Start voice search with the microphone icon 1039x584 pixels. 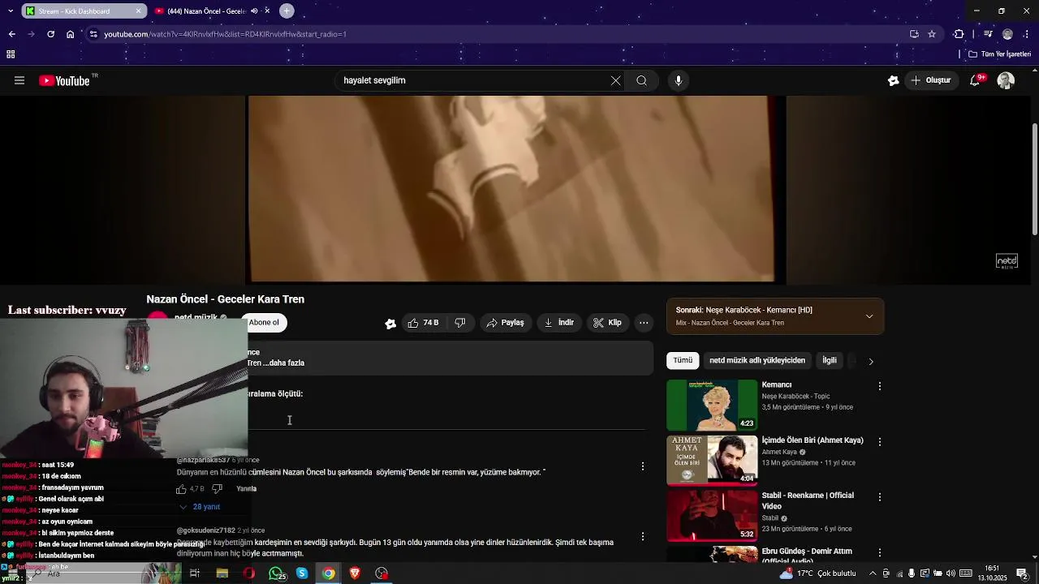679,80
